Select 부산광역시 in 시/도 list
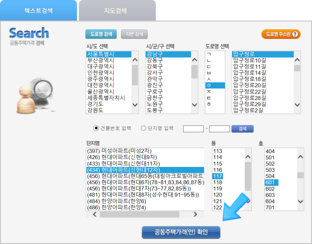The height and width of the screenshot is (244, 312). [x=109, y=60]
